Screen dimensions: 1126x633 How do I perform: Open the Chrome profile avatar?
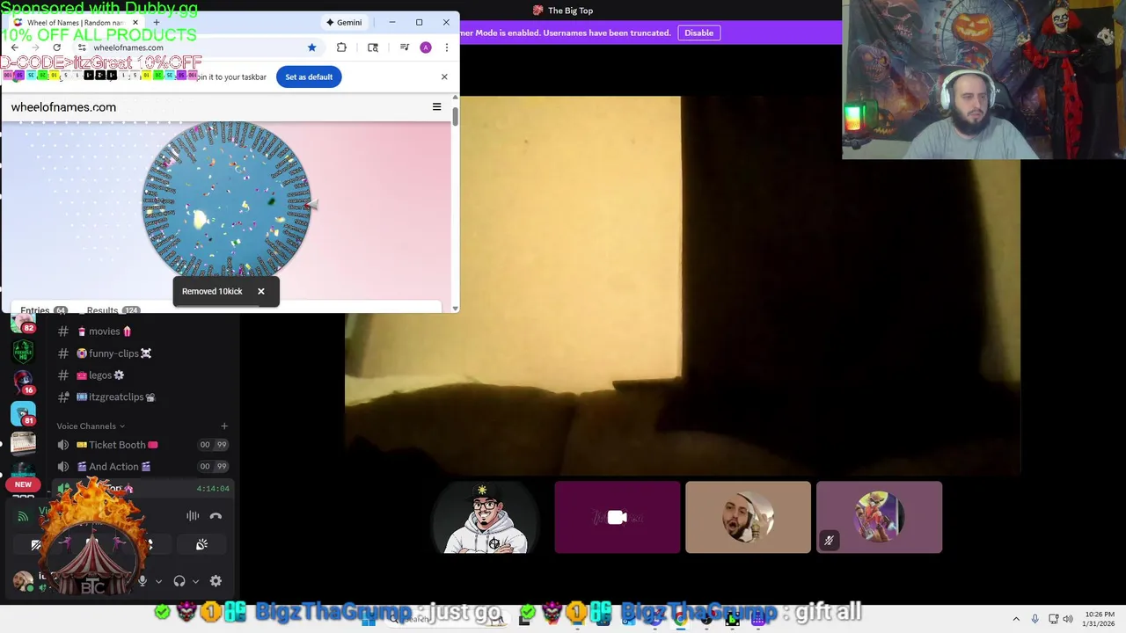click(x=426, y=47)
